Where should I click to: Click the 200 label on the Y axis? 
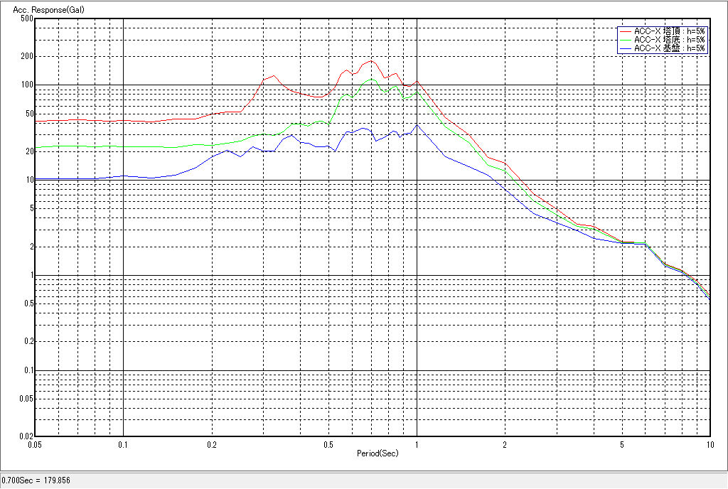tap(27, 56)
